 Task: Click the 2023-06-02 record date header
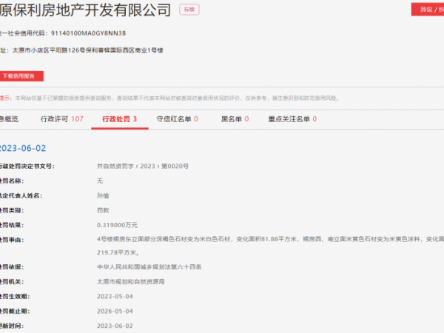[24, 147]
